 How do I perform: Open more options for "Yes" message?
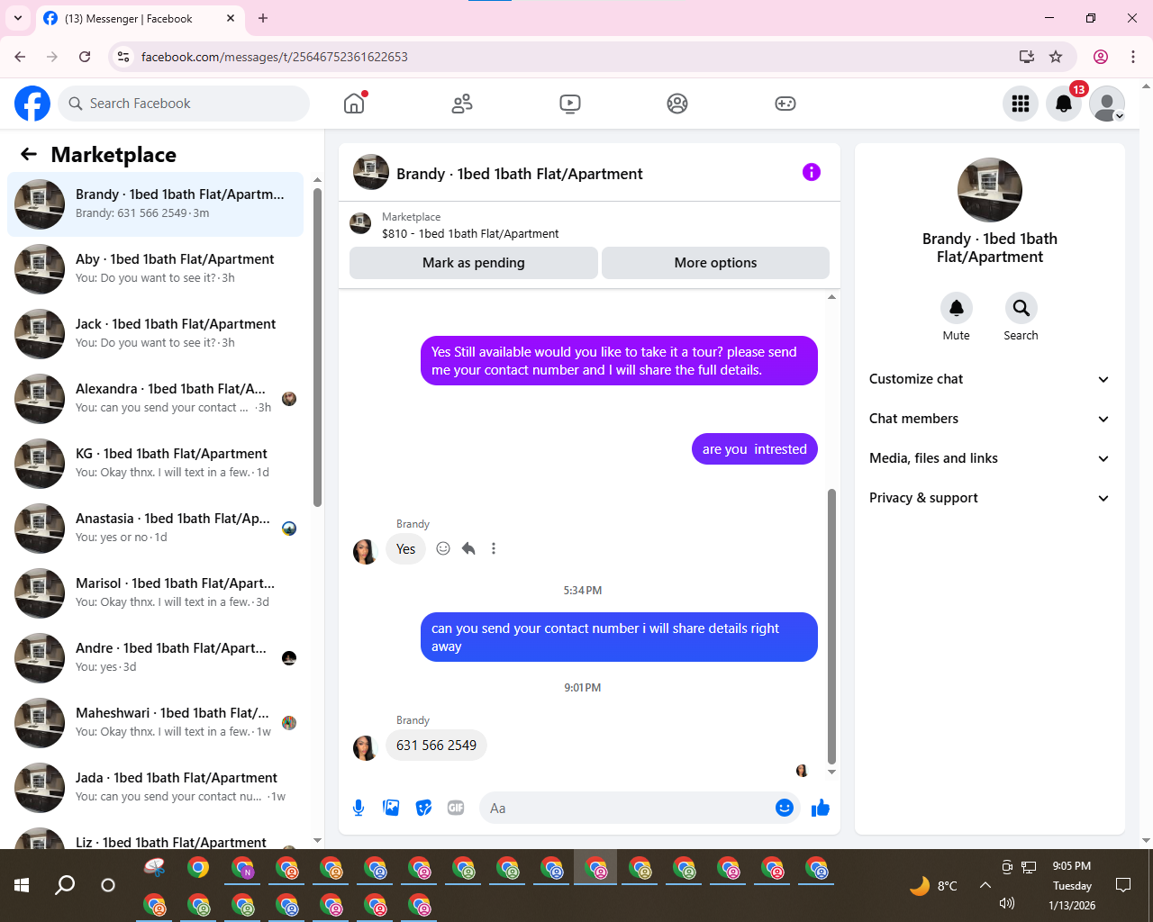[x=494, y=548]
